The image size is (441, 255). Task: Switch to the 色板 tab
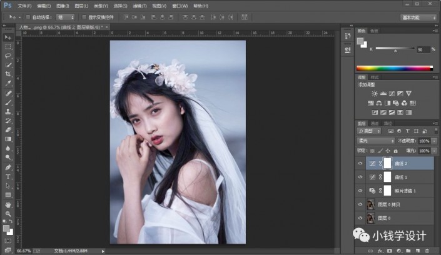374,31
